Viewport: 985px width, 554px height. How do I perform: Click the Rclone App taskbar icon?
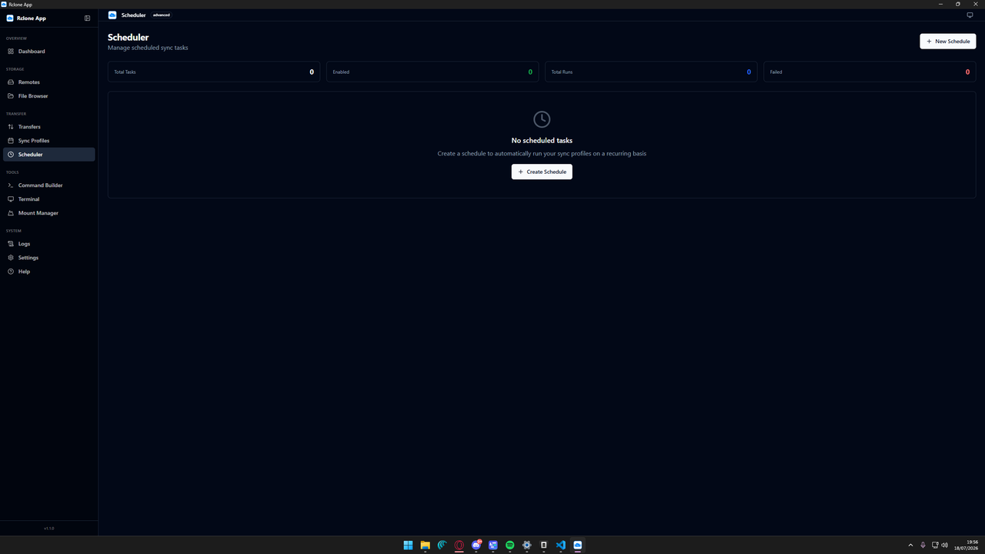click(578, 545)
